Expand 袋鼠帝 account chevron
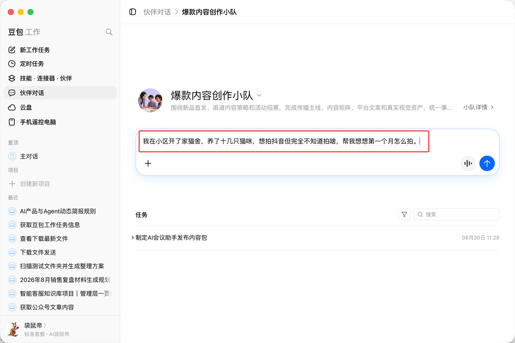Screen dimensions: 515x343 click(x=45, y=325)
